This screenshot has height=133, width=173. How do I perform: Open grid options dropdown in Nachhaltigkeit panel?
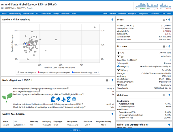point(108,80)
